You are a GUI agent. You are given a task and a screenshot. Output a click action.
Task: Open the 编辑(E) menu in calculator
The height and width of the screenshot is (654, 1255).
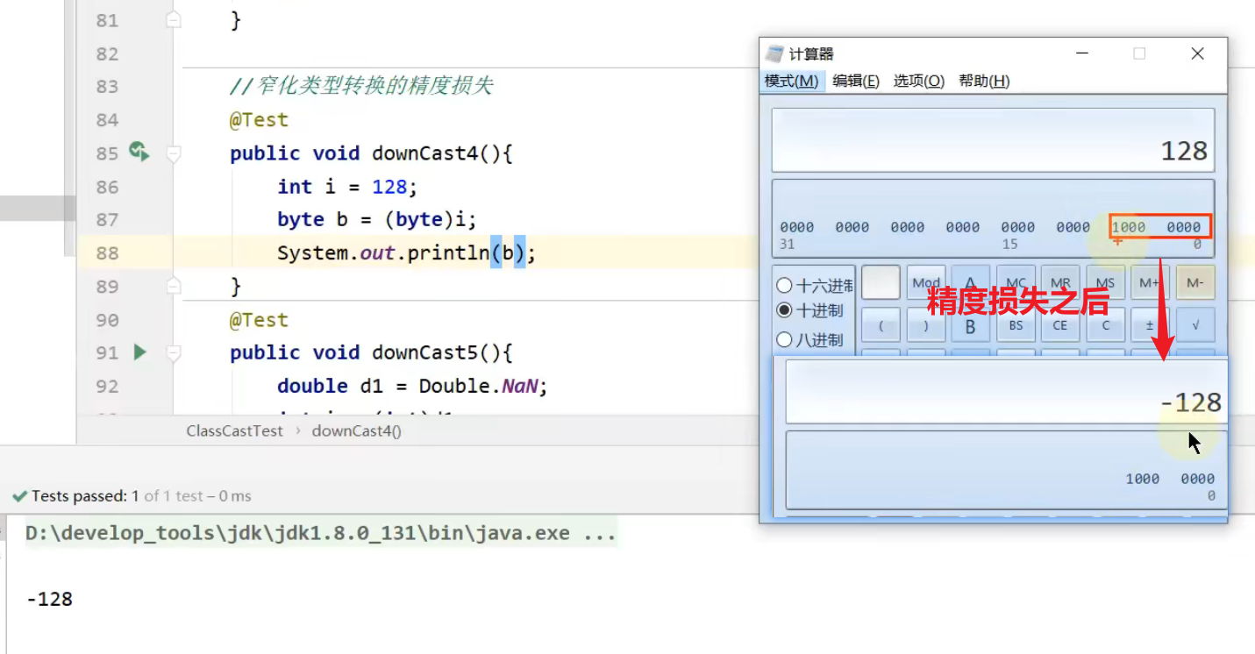click(856, 81)
